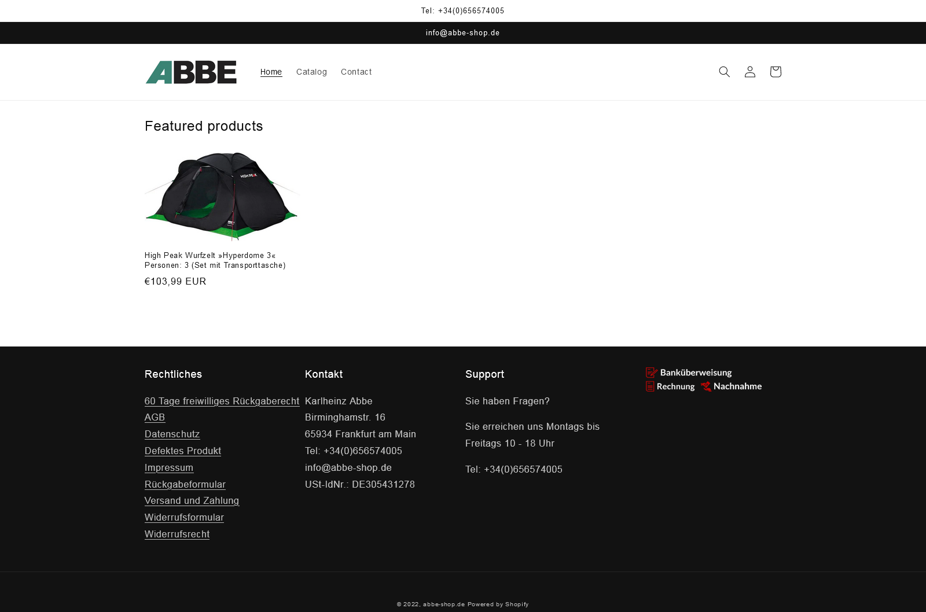Click the top announcement phone number
The image size is (926, 612).
(462, 11)
